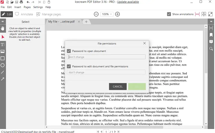215x133 pixels.
Task: Choose the Line drawing tool
Action: 3,72
